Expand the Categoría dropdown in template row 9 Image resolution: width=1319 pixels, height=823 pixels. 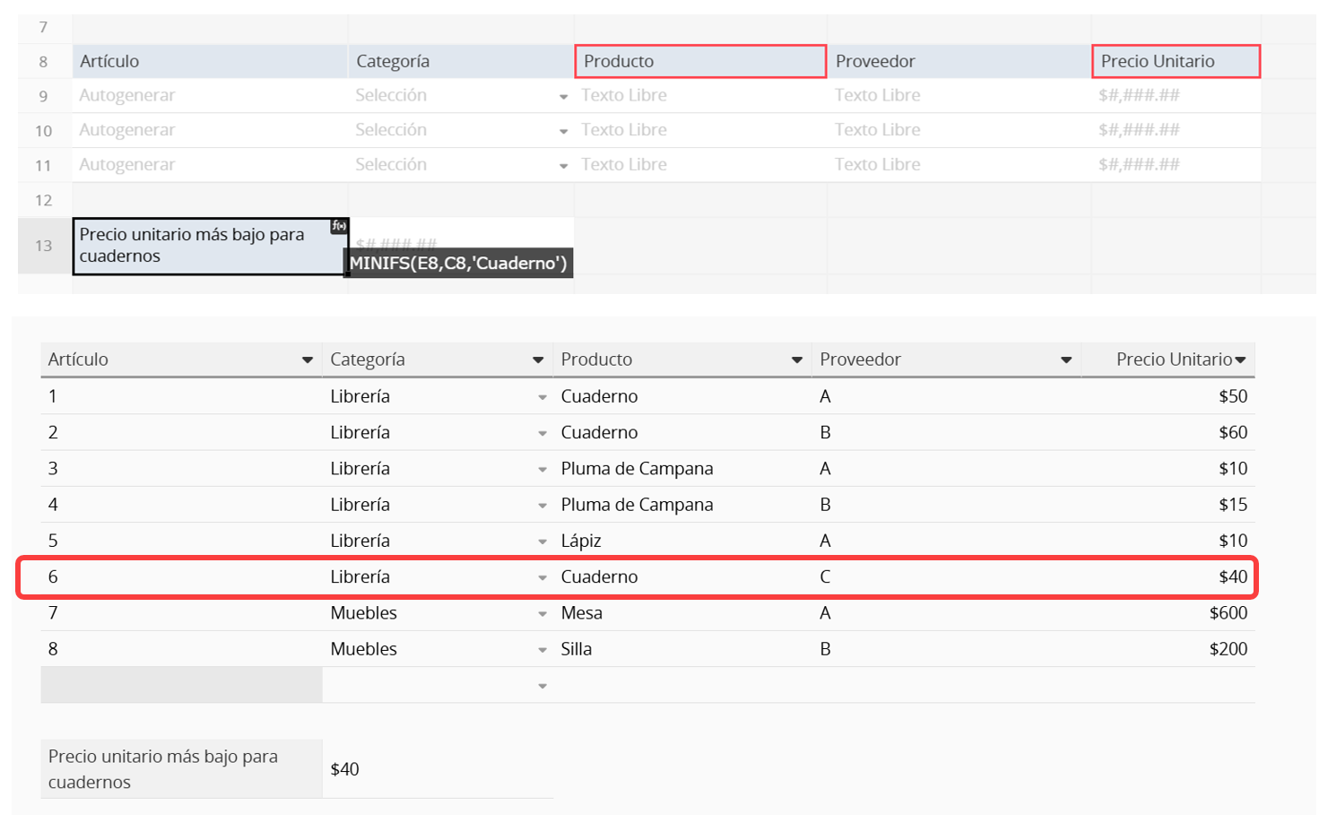[563, 96]
